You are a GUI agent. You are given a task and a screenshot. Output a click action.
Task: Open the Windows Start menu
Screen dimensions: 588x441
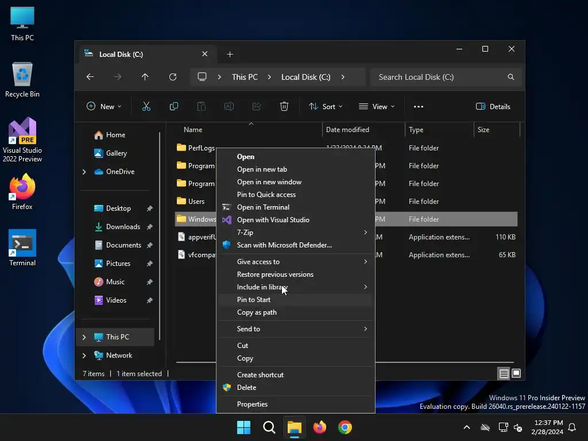tap(243, 427)
